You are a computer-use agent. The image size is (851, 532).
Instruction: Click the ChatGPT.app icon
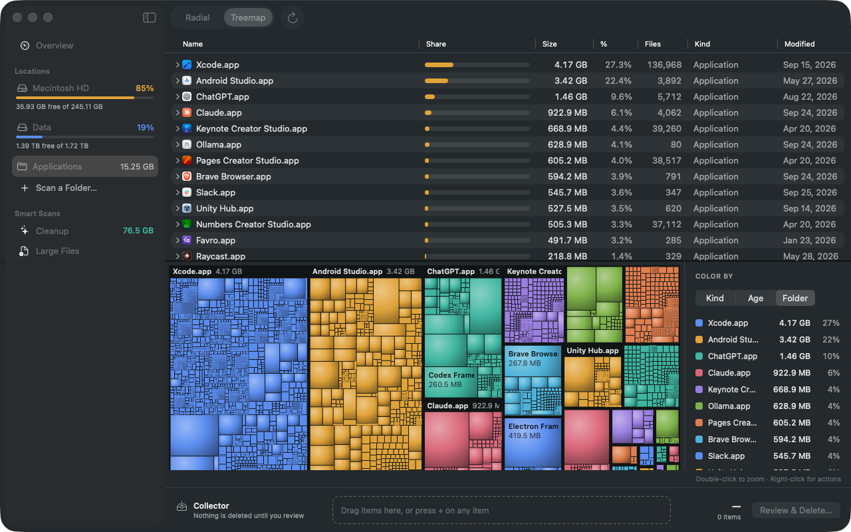(187, 97)
